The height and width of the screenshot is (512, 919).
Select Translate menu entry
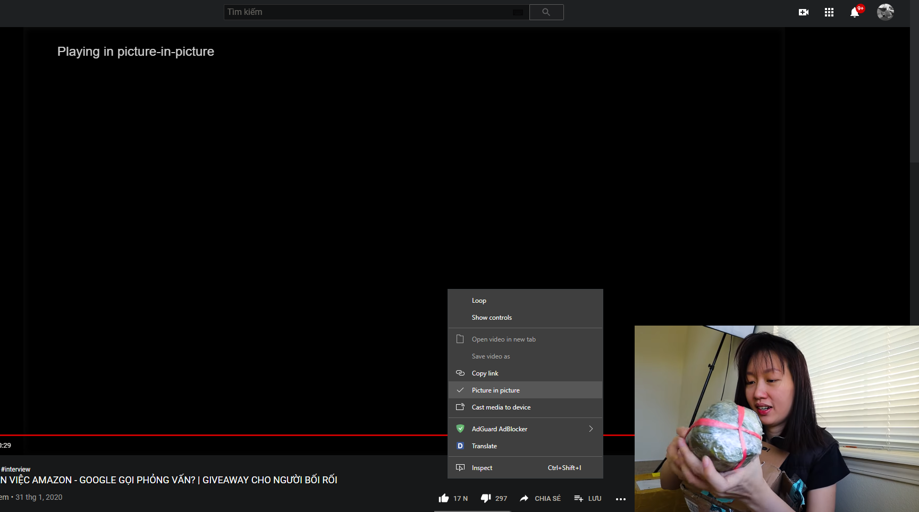coord(525,446)
